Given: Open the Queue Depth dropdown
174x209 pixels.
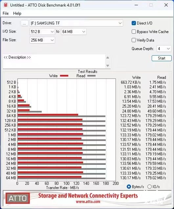Looking at the screenshot, I should 164,49.
